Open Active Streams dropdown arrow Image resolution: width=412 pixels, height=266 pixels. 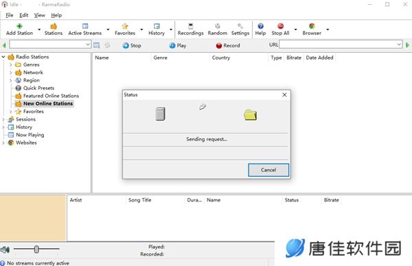tap(108, 29)
